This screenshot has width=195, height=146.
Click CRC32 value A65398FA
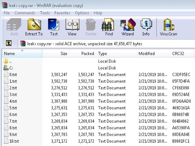[x=181, y=128]
